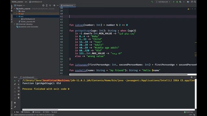Image resolution: width=207 pixels, height=116 pixels.
Task: Expand the .idea folder
Action: point(17,11)
